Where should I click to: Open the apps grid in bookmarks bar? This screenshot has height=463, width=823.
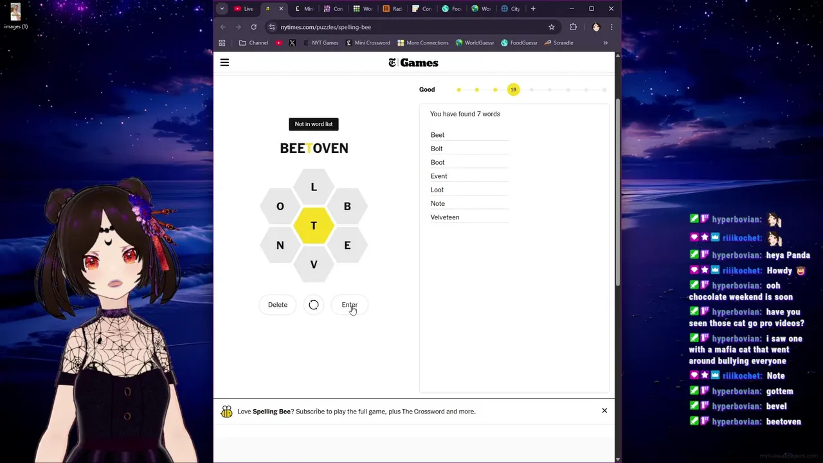(x=222, y=43)
